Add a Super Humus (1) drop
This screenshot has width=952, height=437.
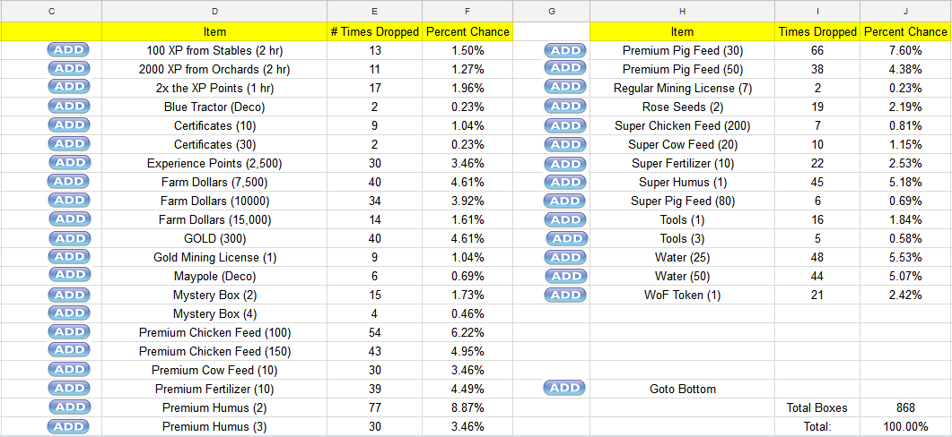(565, 182)
